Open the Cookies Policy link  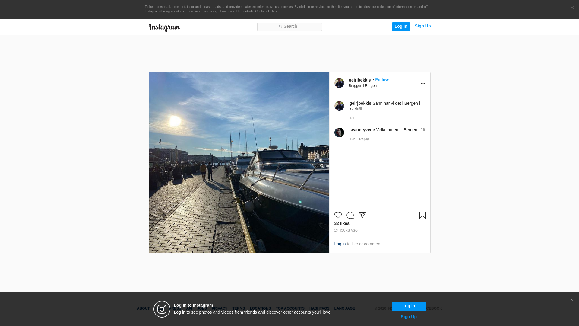266,11
